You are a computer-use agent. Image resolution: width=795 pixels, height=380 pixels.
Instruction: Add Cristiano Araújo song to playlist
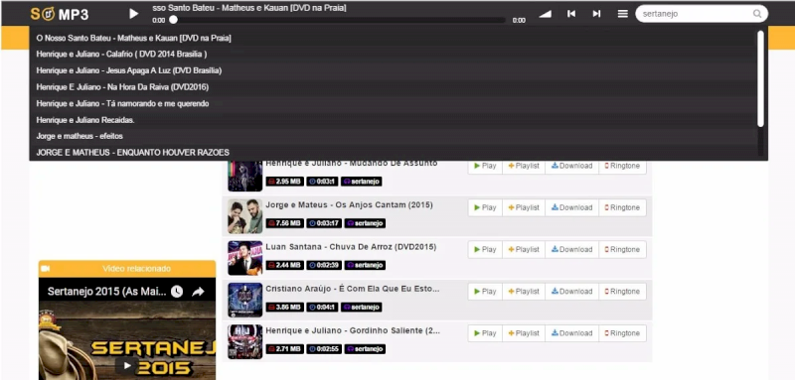pyautogui.click(x=524, y=292)
